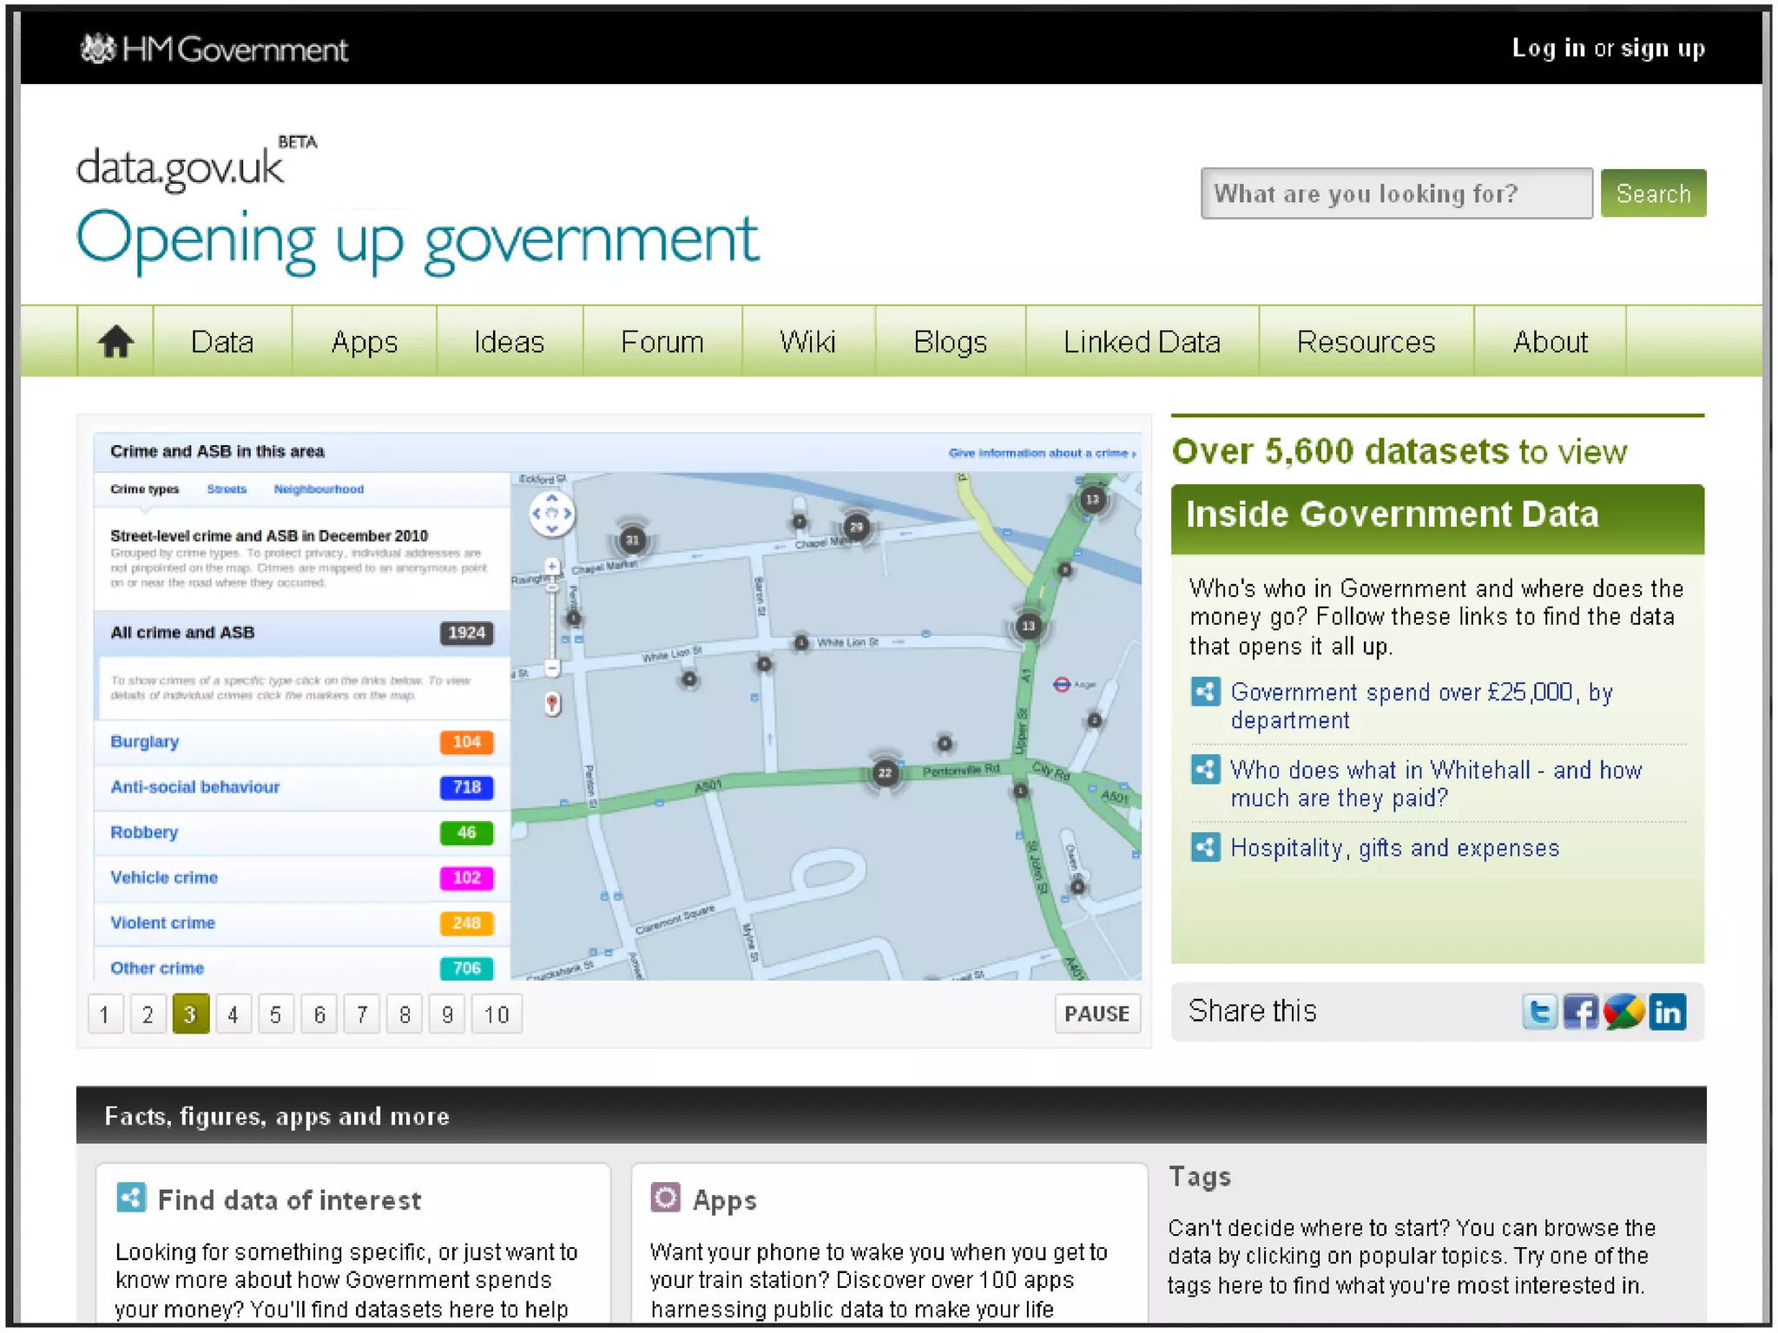Click the Home icon in navigation bar
The width and height of the screenshot is (1778, 1333).
(115, 341)
